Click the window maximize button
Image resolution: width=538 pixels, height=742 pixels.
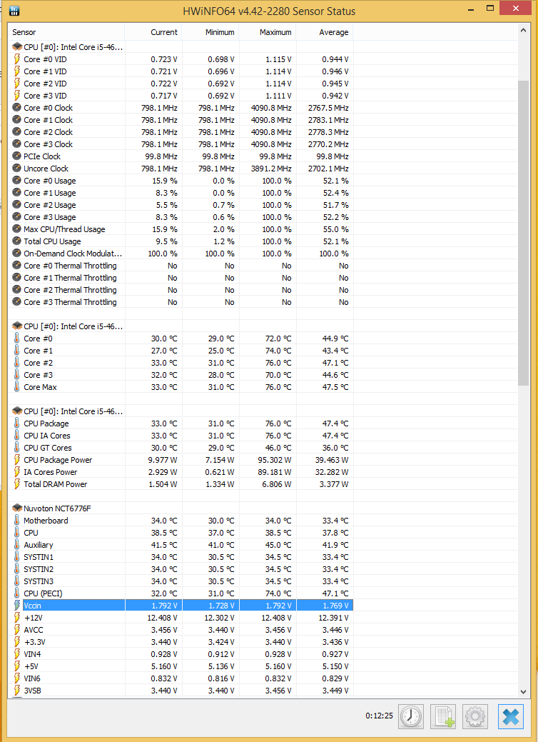pyautogui.click(x=490, y=8)
